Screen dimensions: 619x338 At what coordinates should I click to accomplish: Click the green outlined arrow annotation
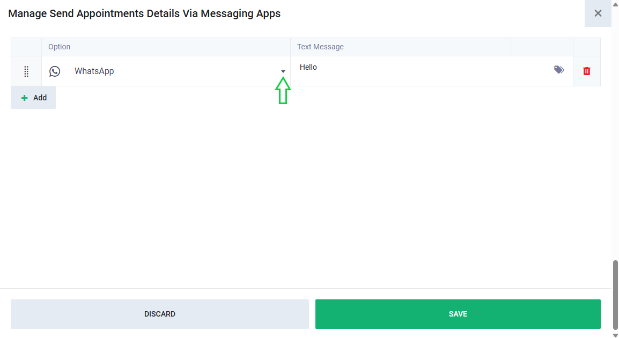(x=283, y=90)
